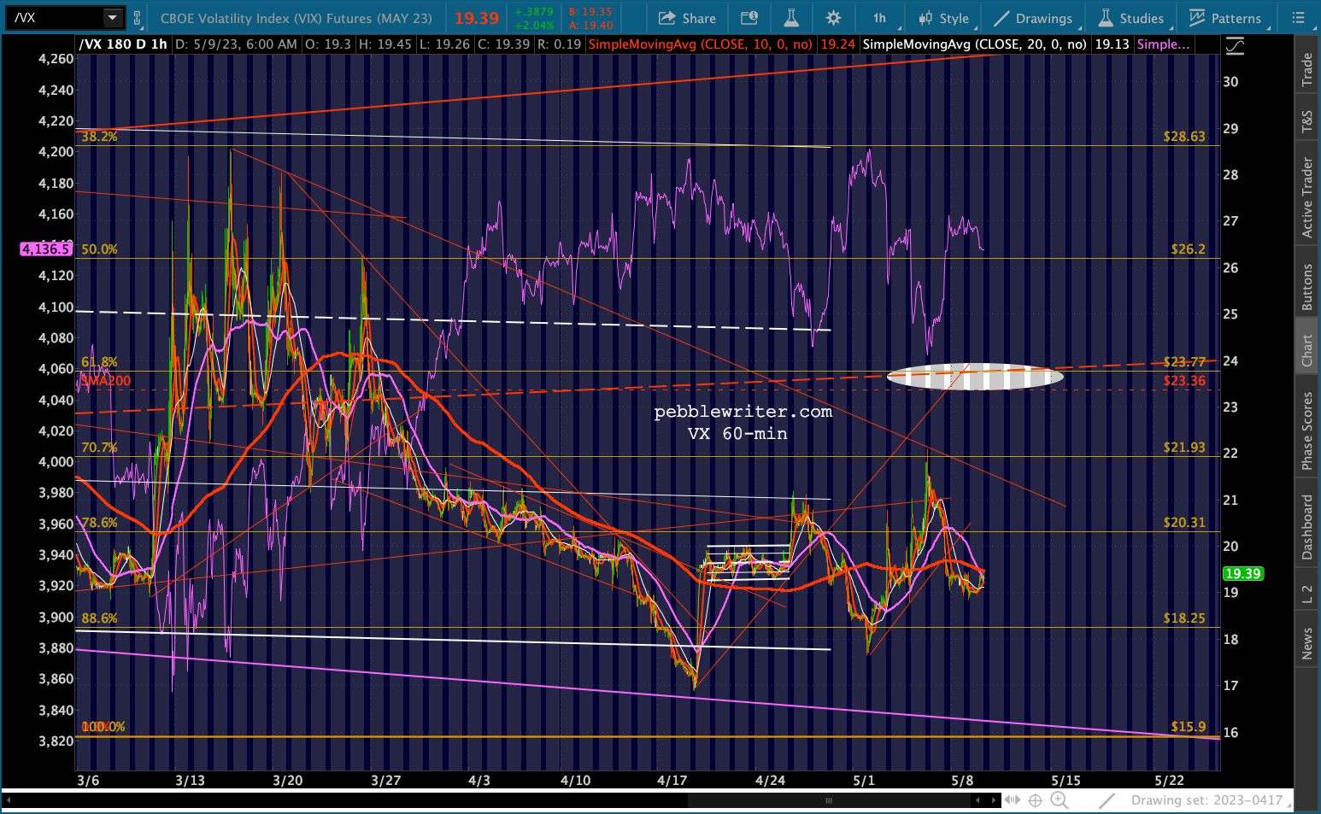1321x814 pixels.
Task: Switch to the Active Trader side tab
Action: coord(1306,197)
